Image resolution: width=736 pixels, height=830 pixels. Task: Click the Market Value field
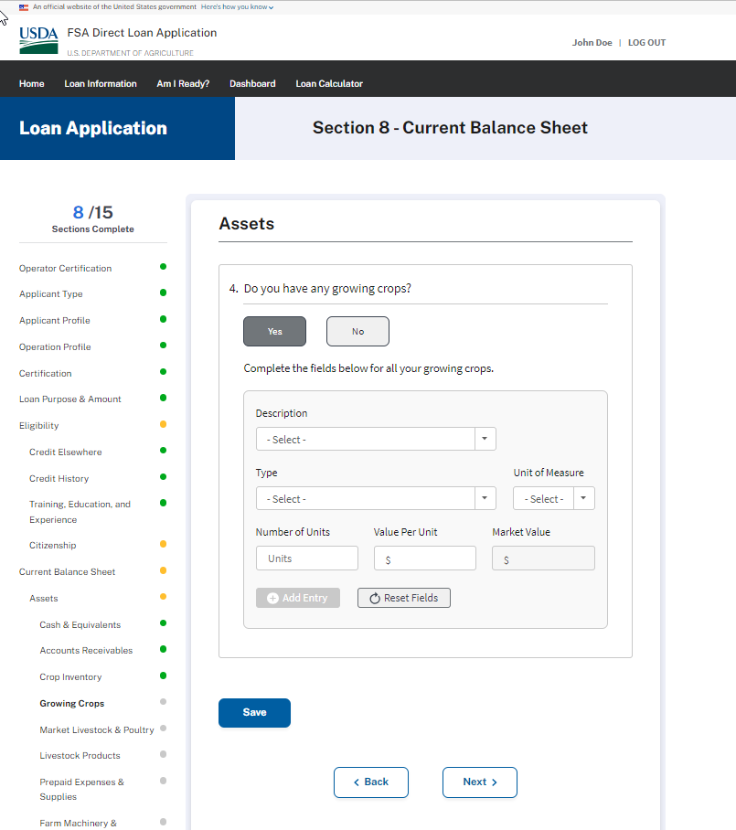point(543,559)
